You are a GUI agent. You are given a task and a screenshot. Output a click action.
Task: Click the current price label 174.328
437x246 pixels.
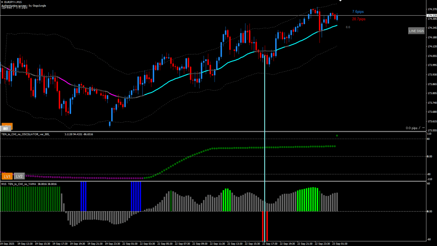coord(431,15)
